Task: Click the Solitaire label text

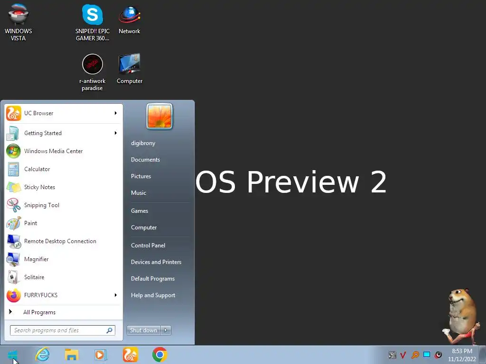Action: pos(34,277)
